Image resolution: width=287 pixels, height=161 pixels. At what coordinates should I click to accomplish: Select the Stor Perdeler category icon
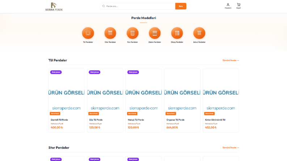pos(110,33)
